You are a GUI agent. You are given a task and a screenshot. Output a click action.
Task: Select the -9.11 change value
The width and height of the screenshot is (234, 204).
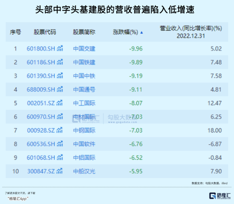point(136,90)
